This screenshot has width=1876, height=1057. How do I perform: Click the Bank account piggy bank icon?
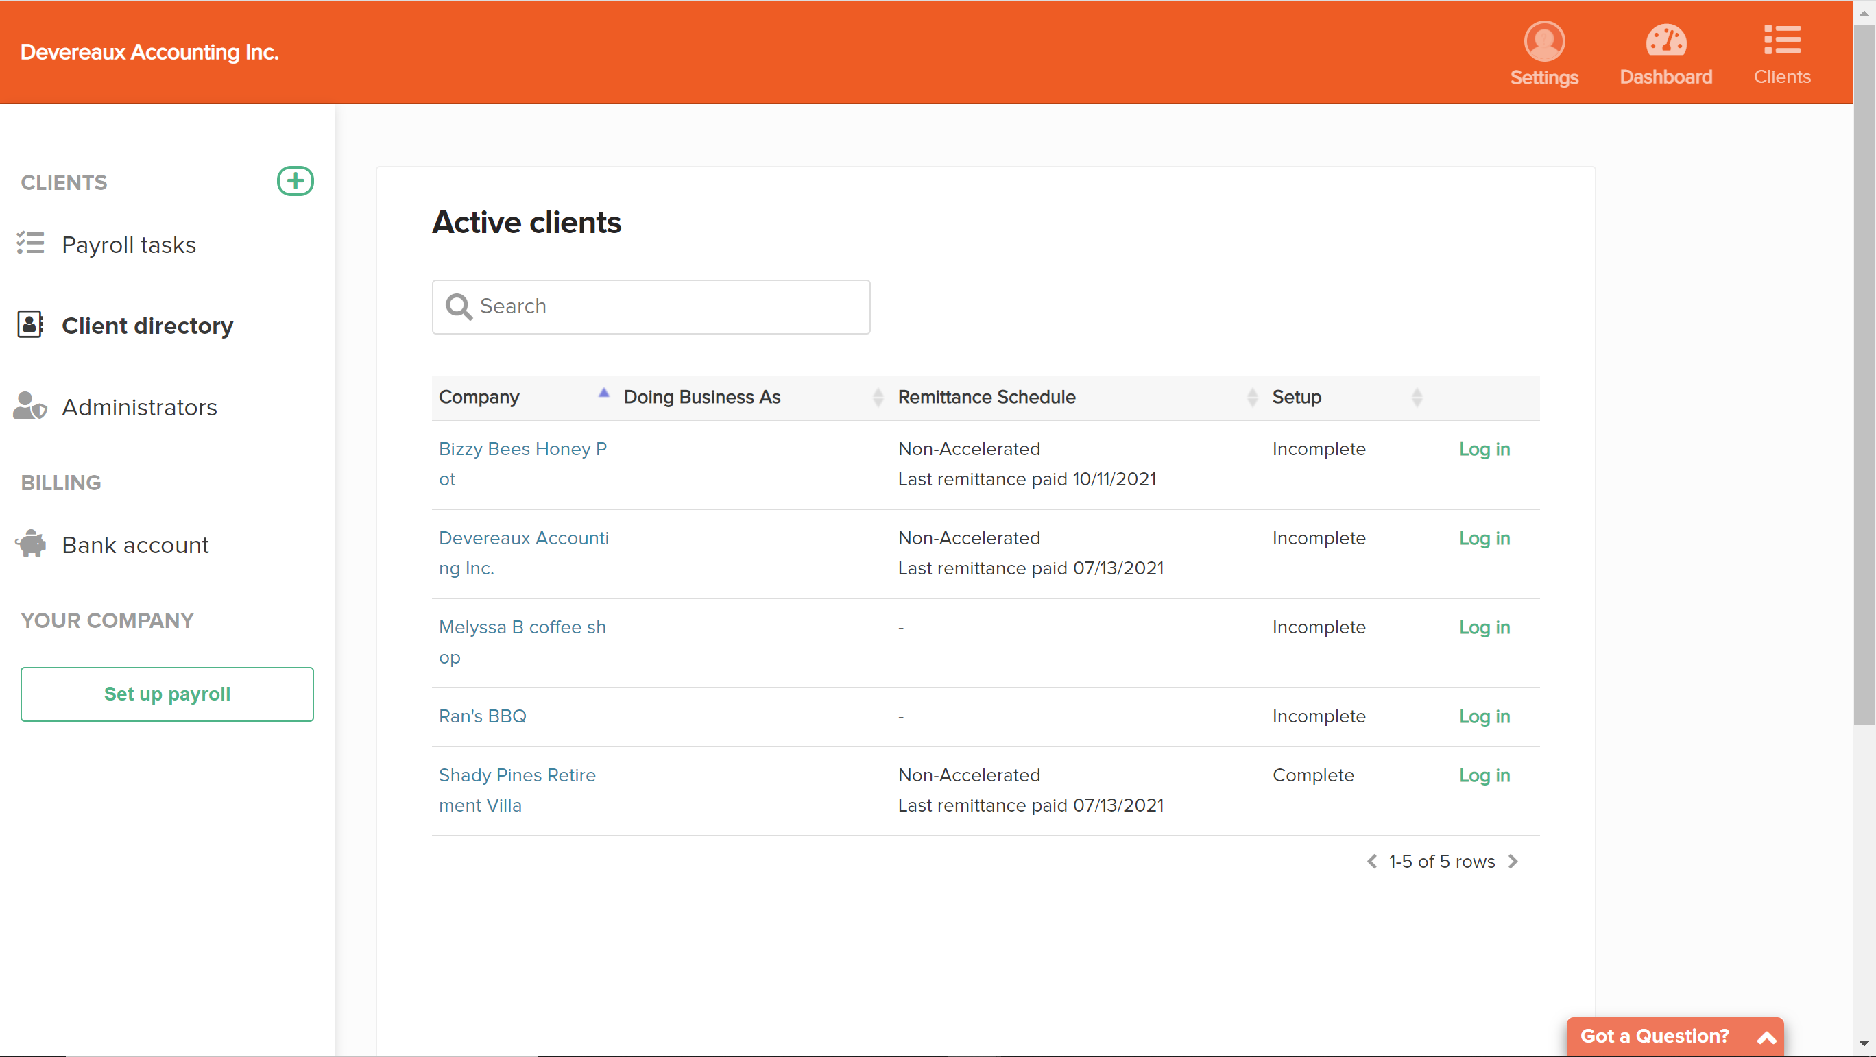(31, 544)
